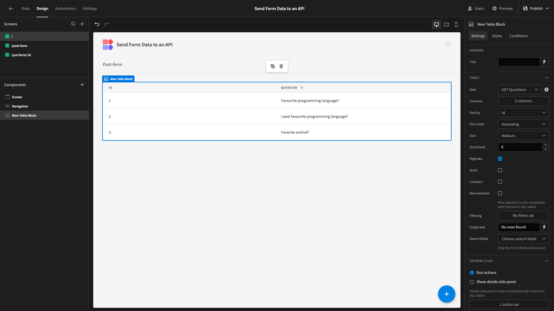This screenshot has width=554, height=311.
Task: Click the Title field lightning binding icon
Action: tap(544, 62)
